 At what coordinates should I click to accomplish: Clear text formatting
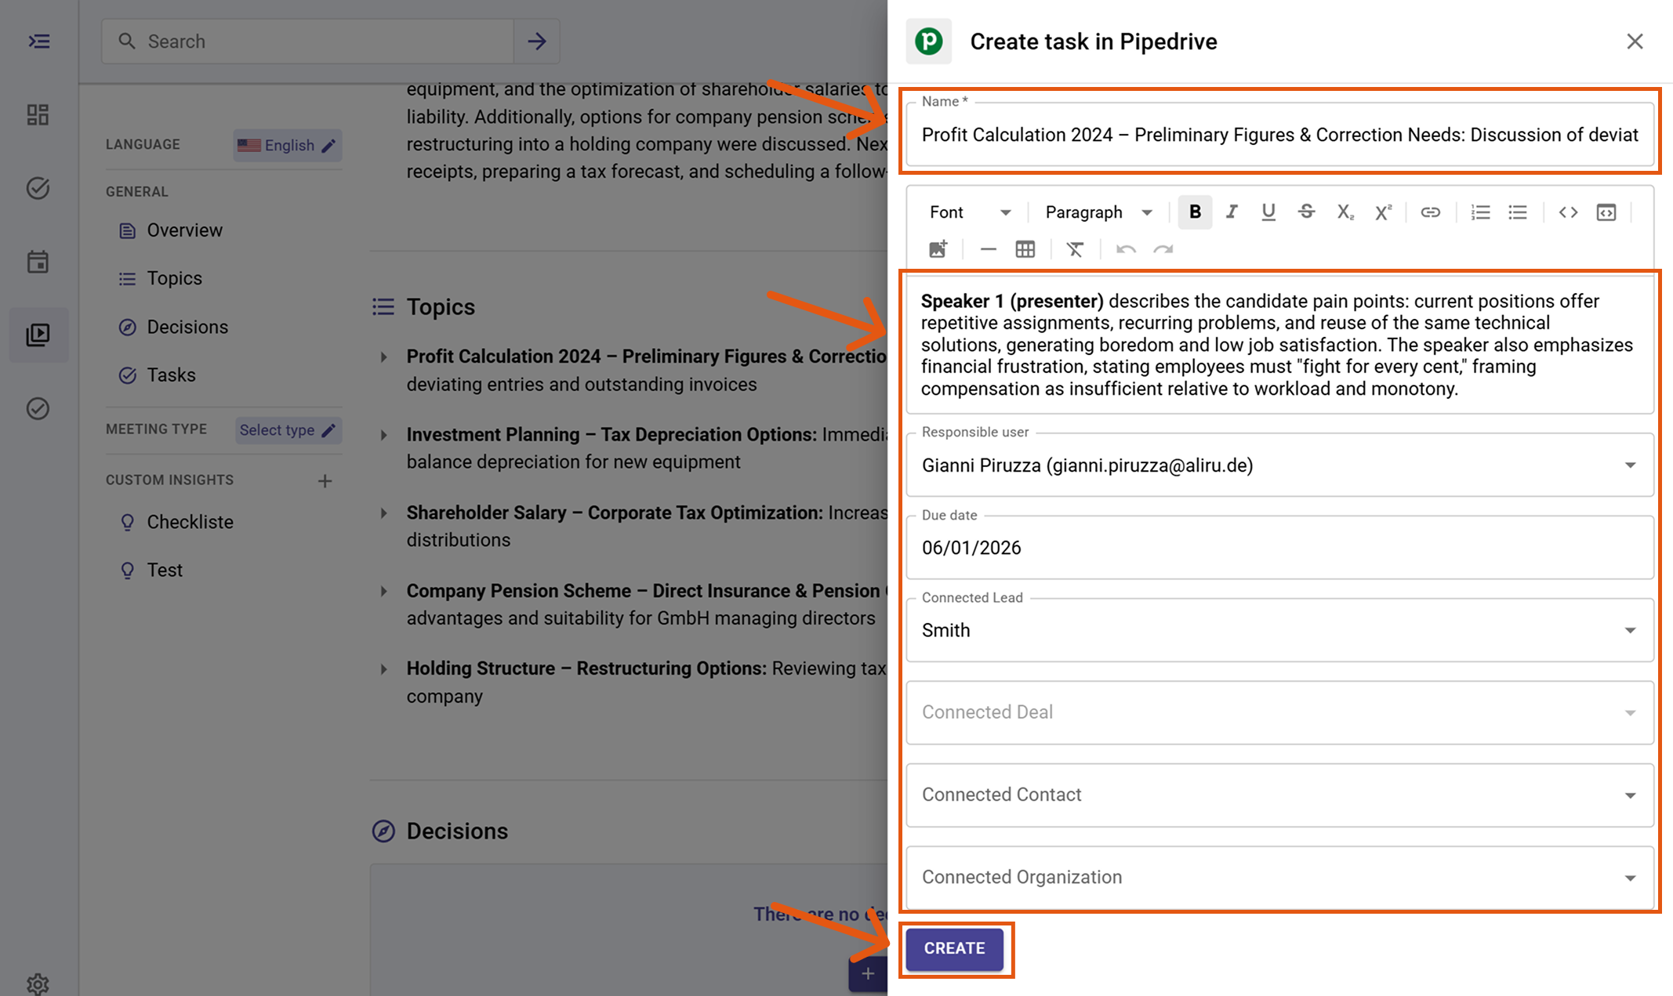pyautogui.click(x=1075, y=249)
